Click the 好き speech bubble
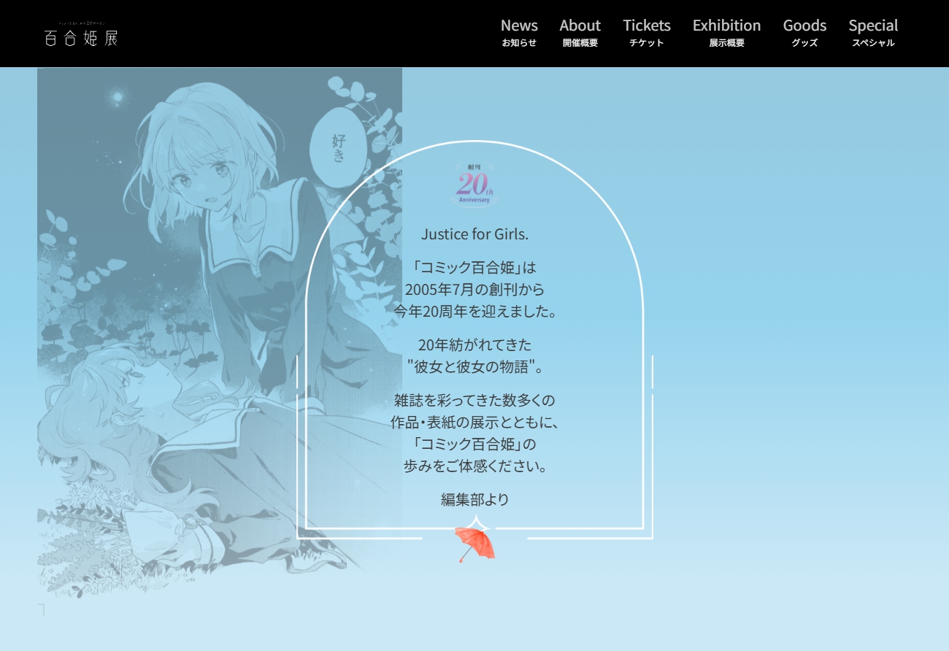This screenshot has width=949, height=651. tap(338, 147)
